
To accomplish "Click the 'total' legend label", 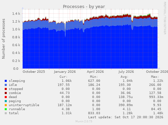I will (14, 113).
